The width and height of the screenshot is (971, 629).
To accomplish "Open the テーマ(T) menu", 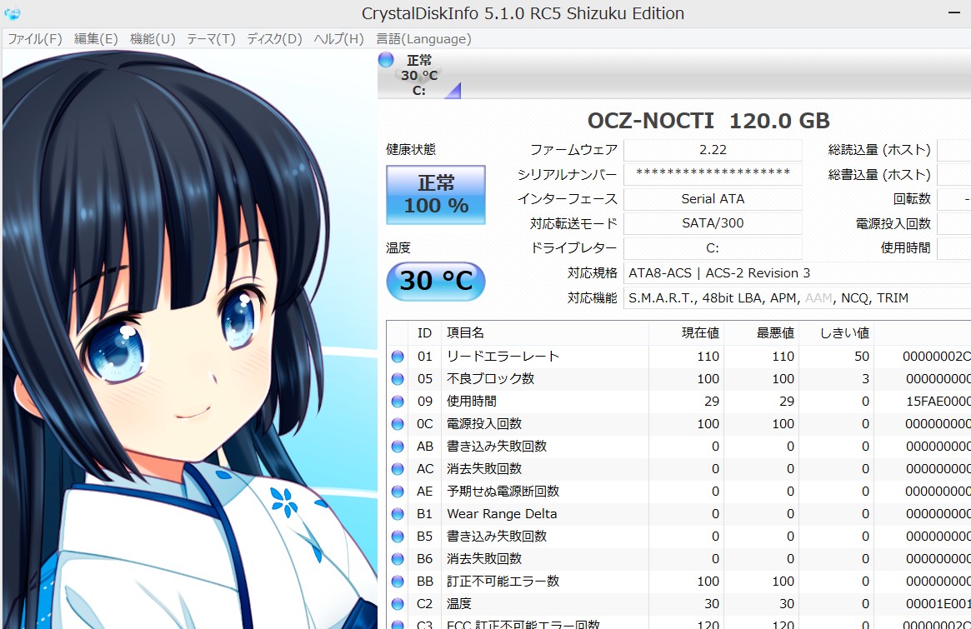I will pos(211,39).
